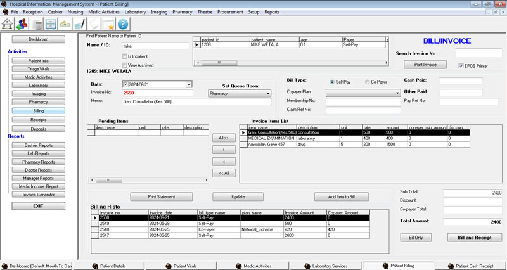Click the Bill and Receipt button
Viewport: 507px width, 270px height.
pyautogui.click(x=471, y=237)
